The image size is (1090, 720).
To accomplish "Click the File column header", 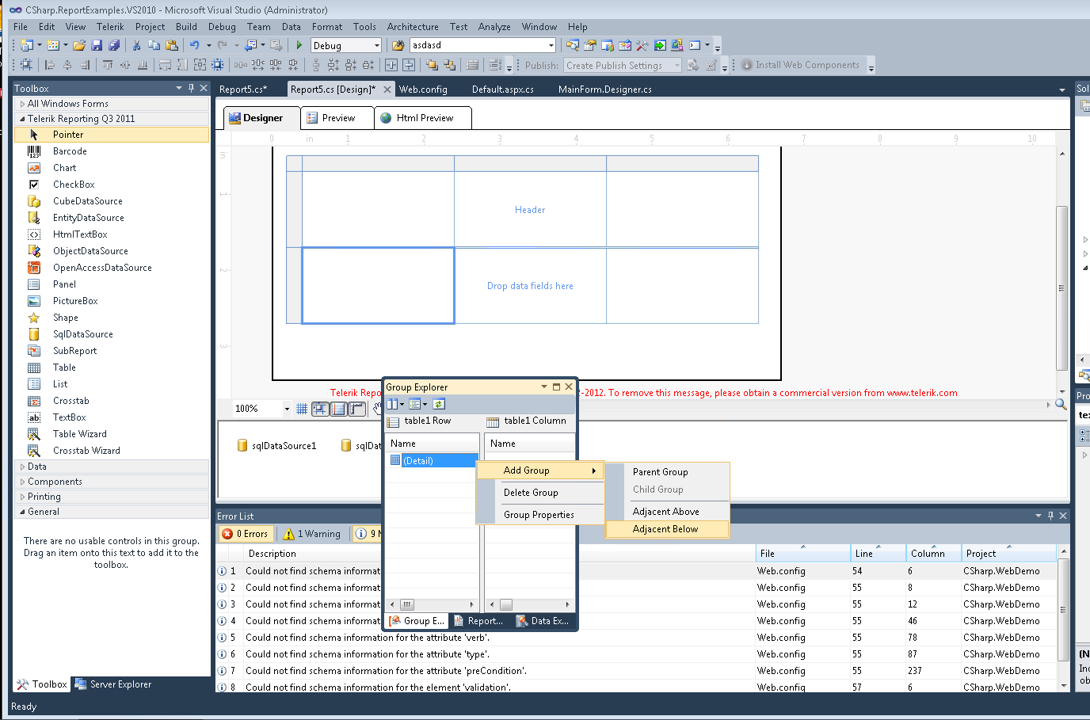I will tap(803, 554).
